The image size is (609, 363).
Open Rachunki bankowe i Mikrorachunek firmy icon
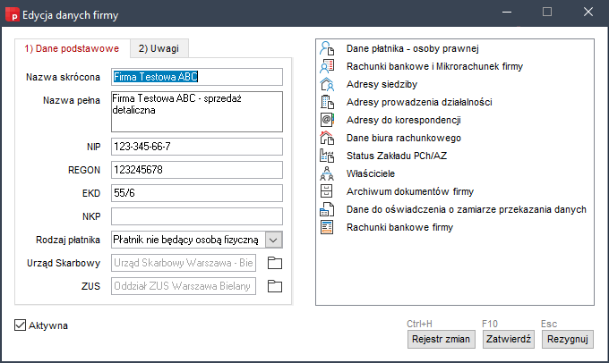tap(327, 66)
